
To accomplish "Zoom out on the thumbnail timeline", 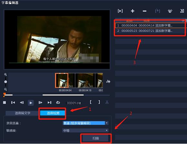I will 5,89.
